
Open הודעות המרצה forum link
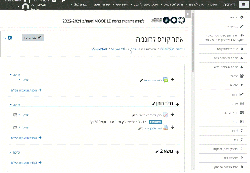coord(153,80)
